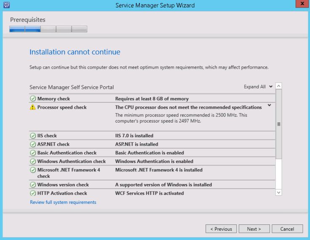Click the check icon beside Microsoft .NET Framework 4 check
Viewport: 310px width, 240px height.
point(33,170)
